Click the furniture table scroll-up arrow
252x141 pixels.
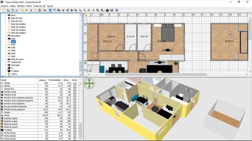point(80,84)
